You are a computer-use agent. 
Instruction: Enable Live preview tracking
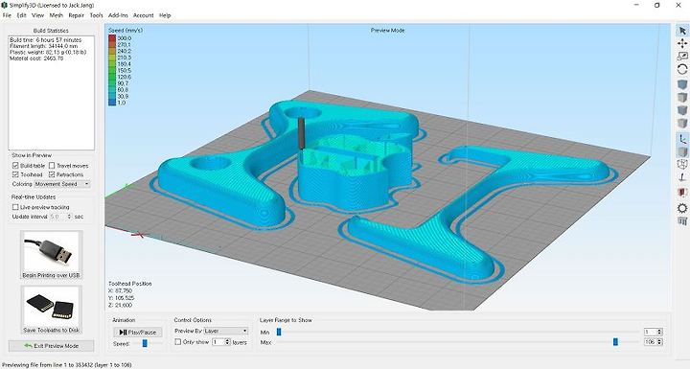(15, 207)
